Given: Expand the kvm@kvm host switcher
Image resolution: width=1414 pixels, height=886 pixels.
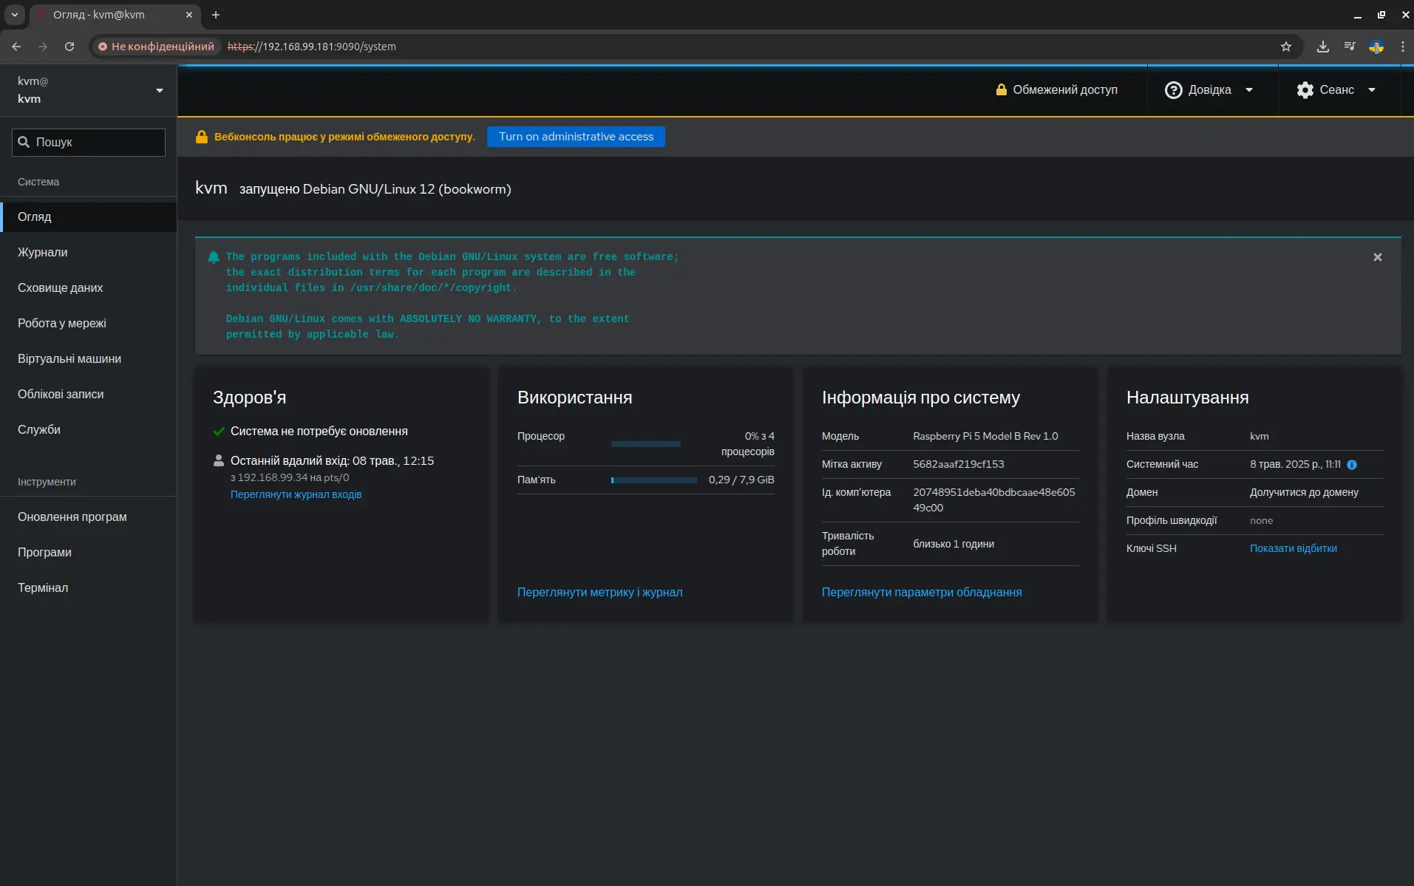Looking at the screenshot, I should coord(88,90).
